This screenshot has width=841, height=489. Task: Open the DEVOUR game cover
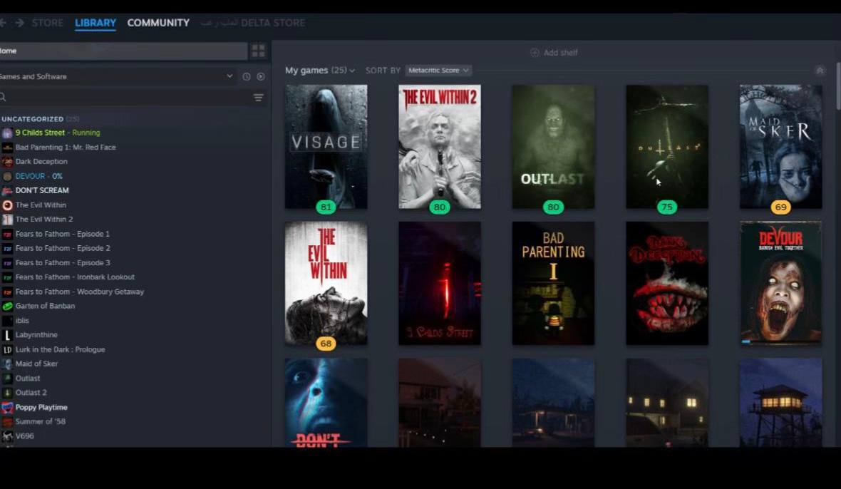coord(781,283)
